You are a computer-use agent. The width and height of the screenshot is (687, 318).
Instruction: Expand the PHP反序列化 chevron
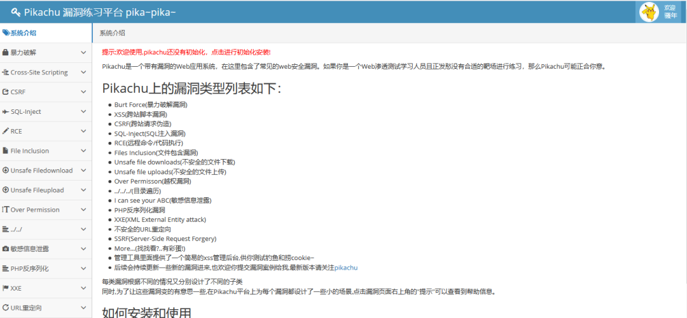pyautogui.click(x=84, y=268)
